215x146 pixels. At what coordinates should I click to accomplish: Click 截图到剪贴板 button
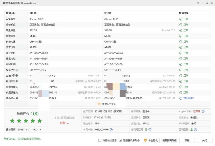coord(169,140)
